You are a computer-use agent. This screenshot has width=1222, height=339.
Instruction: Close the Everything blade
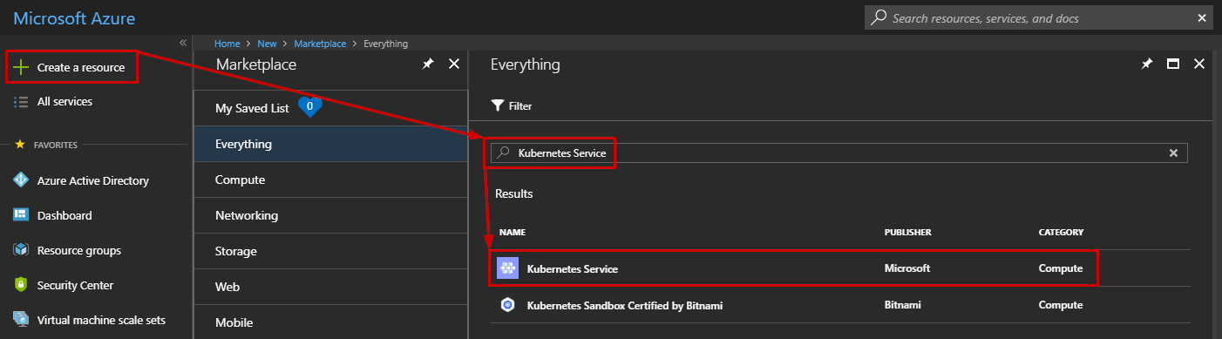coord(1199,64)
